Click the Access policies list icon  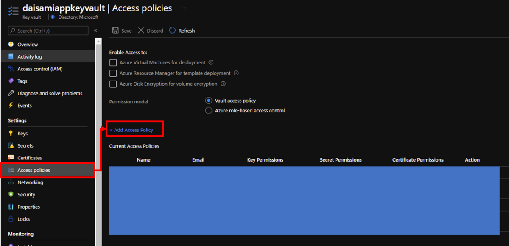click(11, 170)
